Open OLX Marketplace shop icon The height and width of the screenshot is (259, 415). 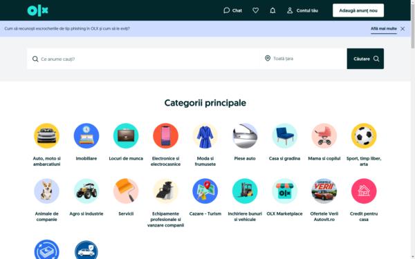tap(284, 191)
